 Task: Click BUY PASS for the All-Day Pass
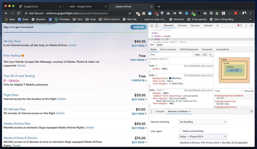point(139,46)
